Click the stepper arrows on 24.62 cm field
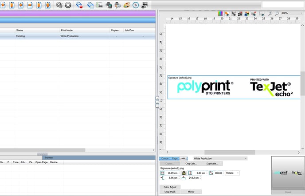The image size is (305, 196). click(x=200, y=178)
